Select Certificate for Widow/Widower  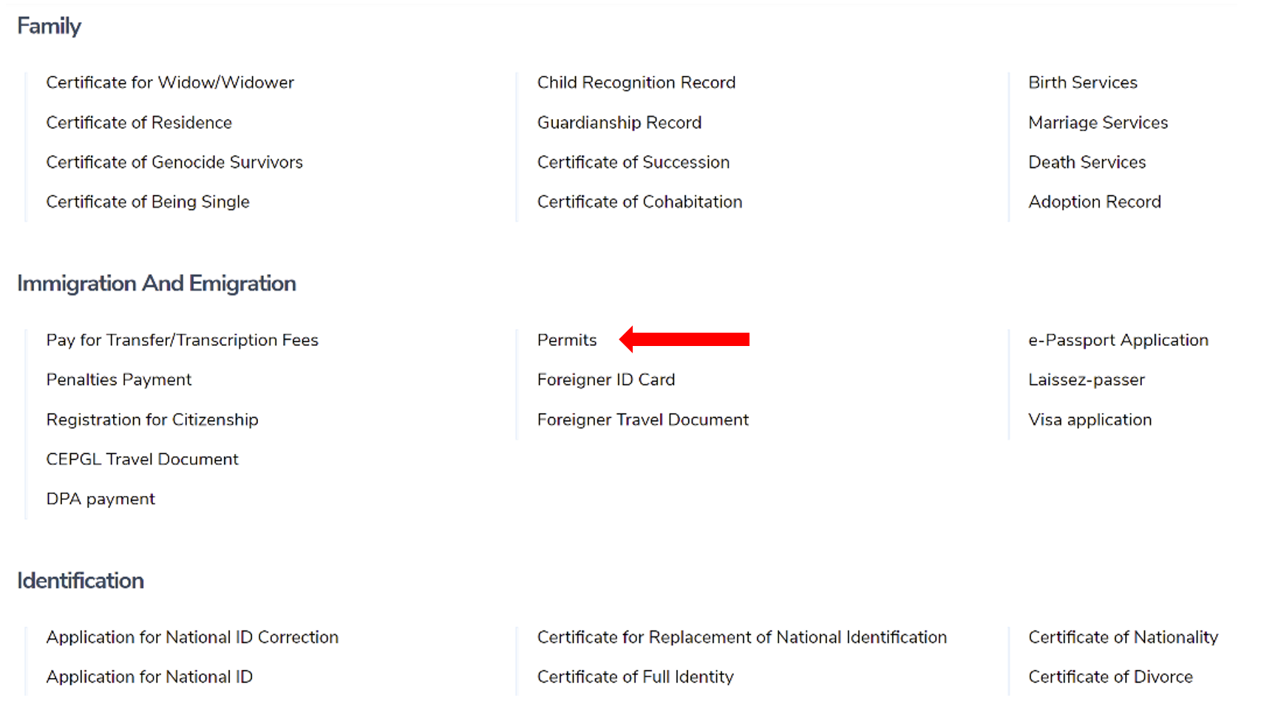click(170, 82)
